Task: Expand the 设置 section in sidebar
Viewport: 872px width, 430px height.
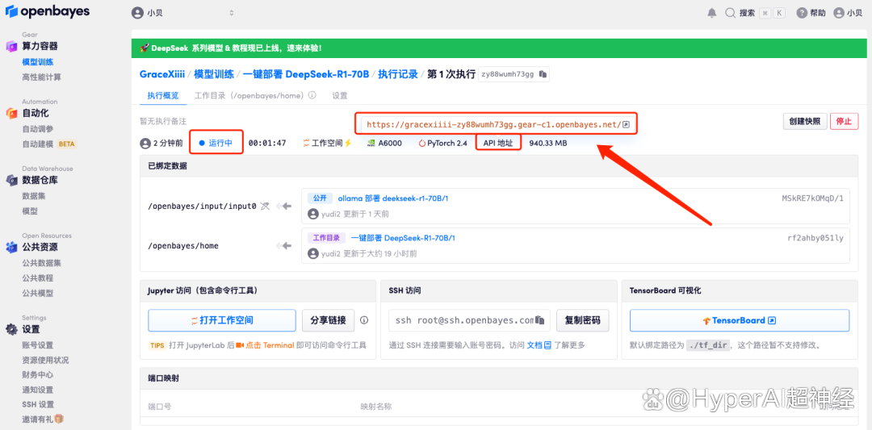Action: pos(31,329)
